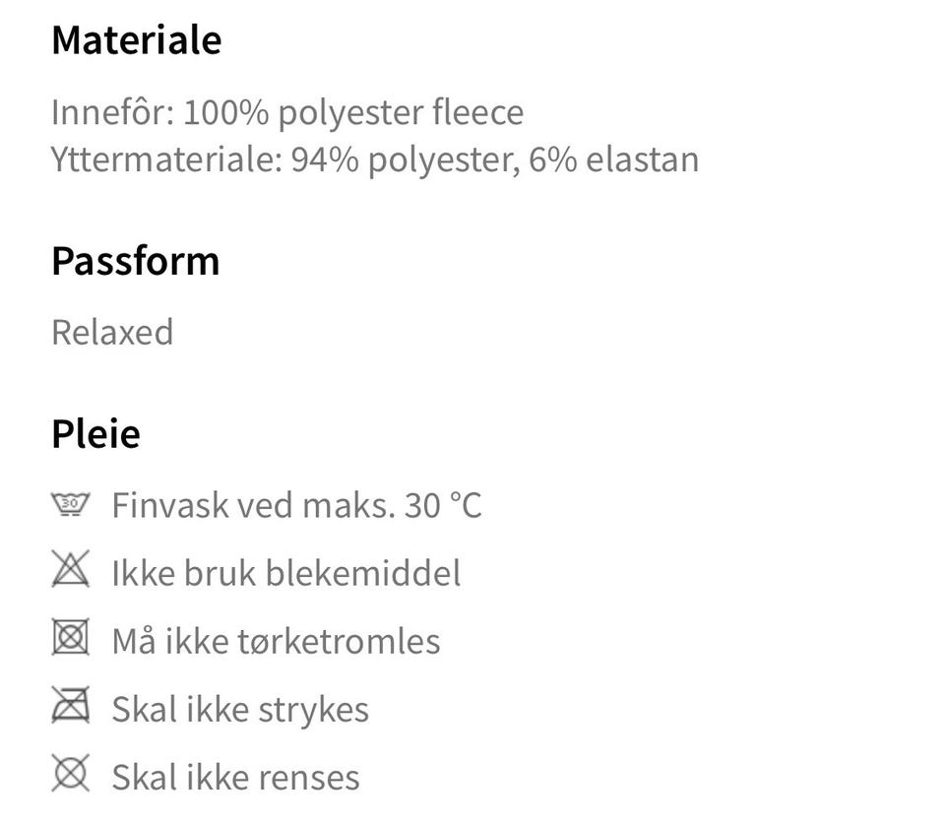945x824 pixels.
Task: Click the "Innefôr: 100% polyester fleece" line
Action: pyautogui.click(x=286, y=113)
